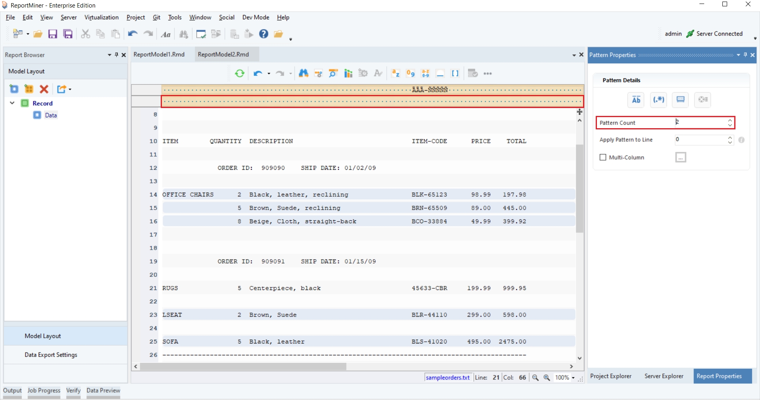This screenshot has width=760, height=400.
Task: Click the Help question mark icon
Action: pyautogui.click(x=264, y=34)
